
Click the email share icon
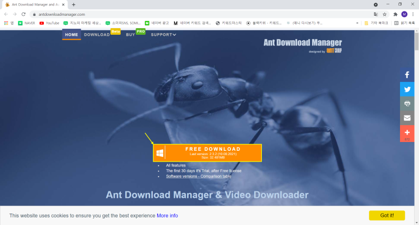(407, 118)
